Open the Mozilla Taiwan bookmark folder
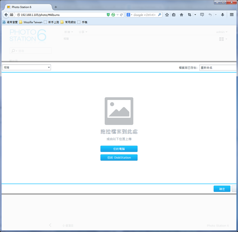Screen dimensions: 238x232 point(31,22)
